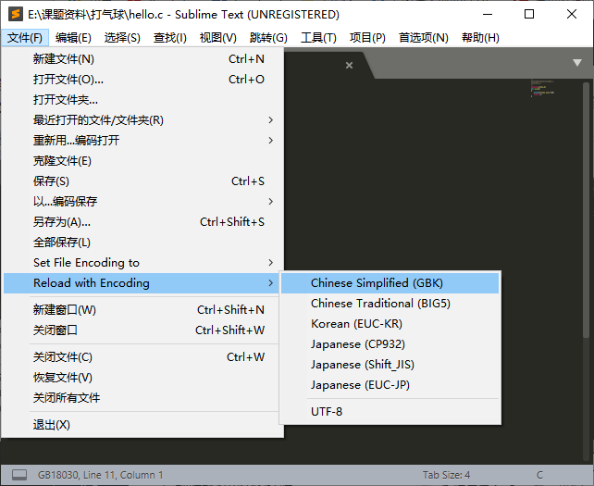The height and width of the screenshot is (486, 594).
Task: Reload with Chinese Simplified (GBK) encoding
Action: coord(390,283)
